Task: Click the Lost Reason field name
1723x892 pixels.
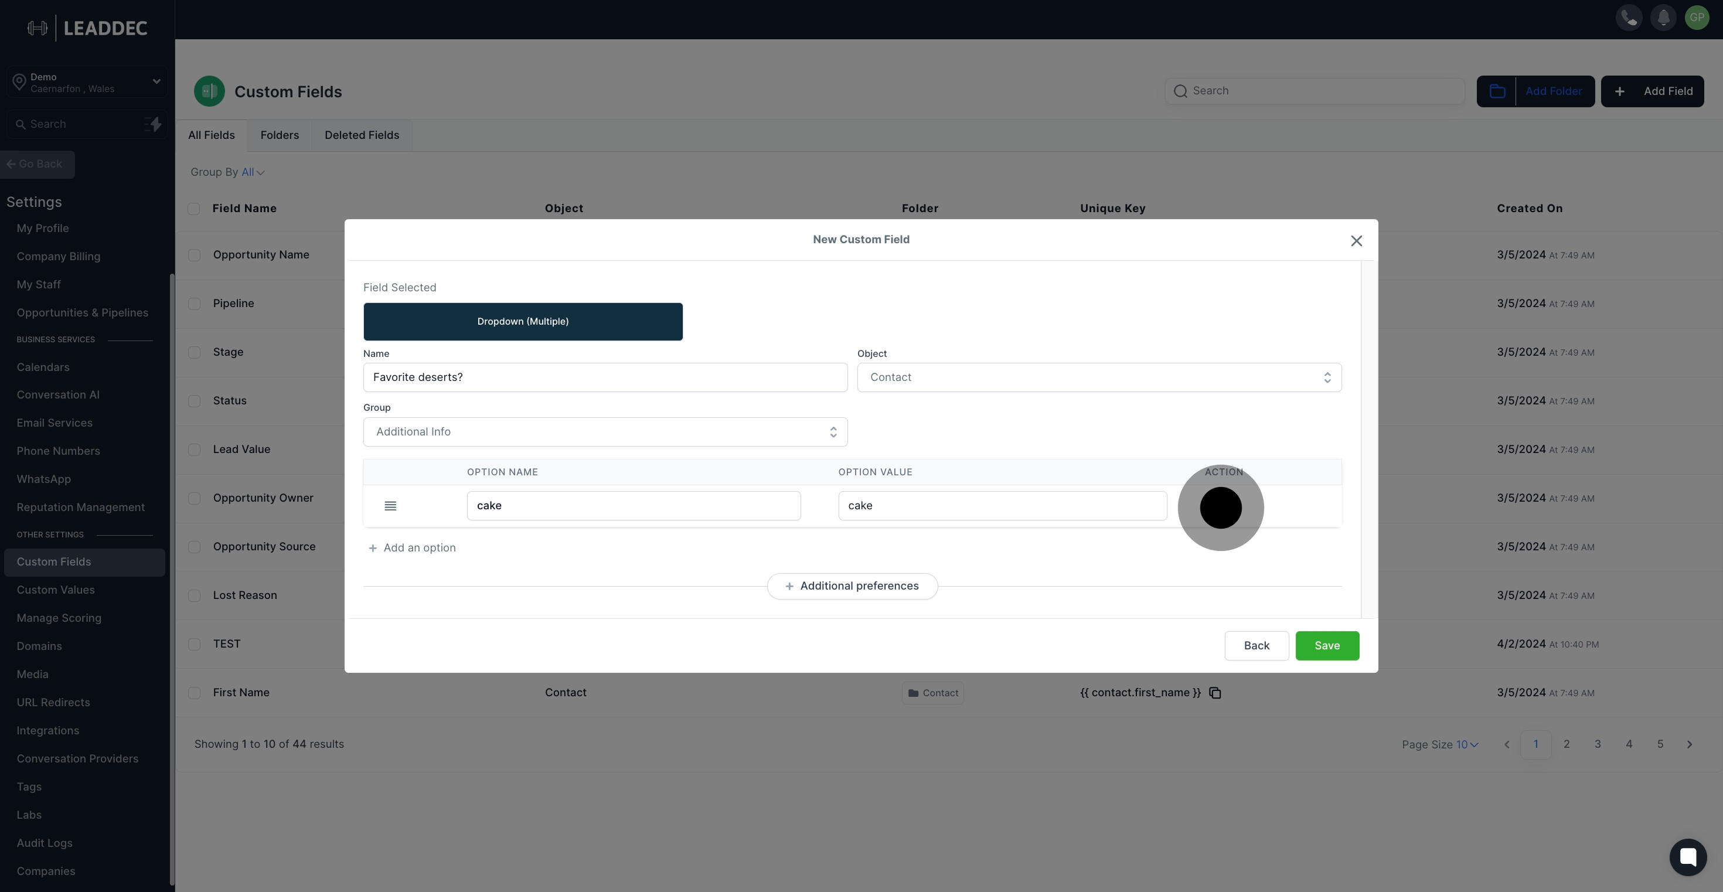Action: (245, 595)
